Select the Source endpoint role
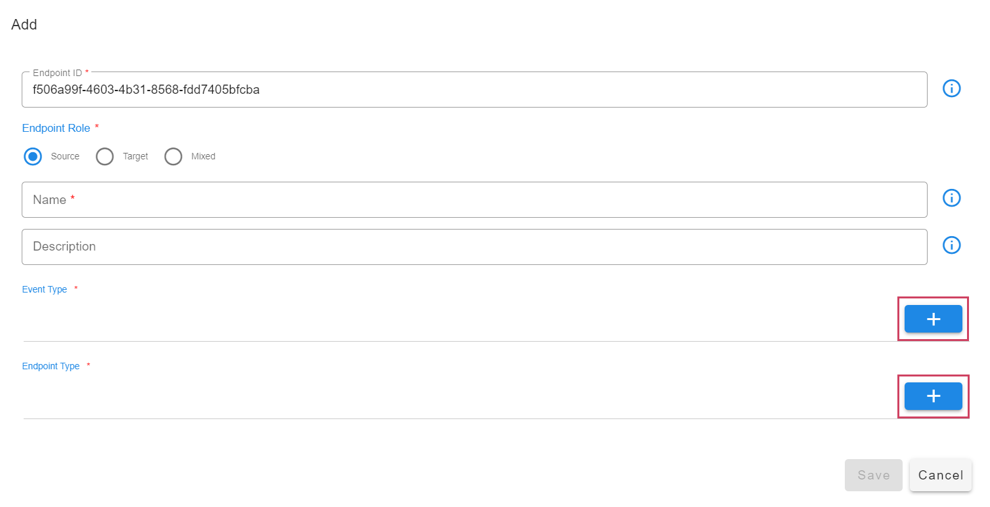 tap(33, 157)
